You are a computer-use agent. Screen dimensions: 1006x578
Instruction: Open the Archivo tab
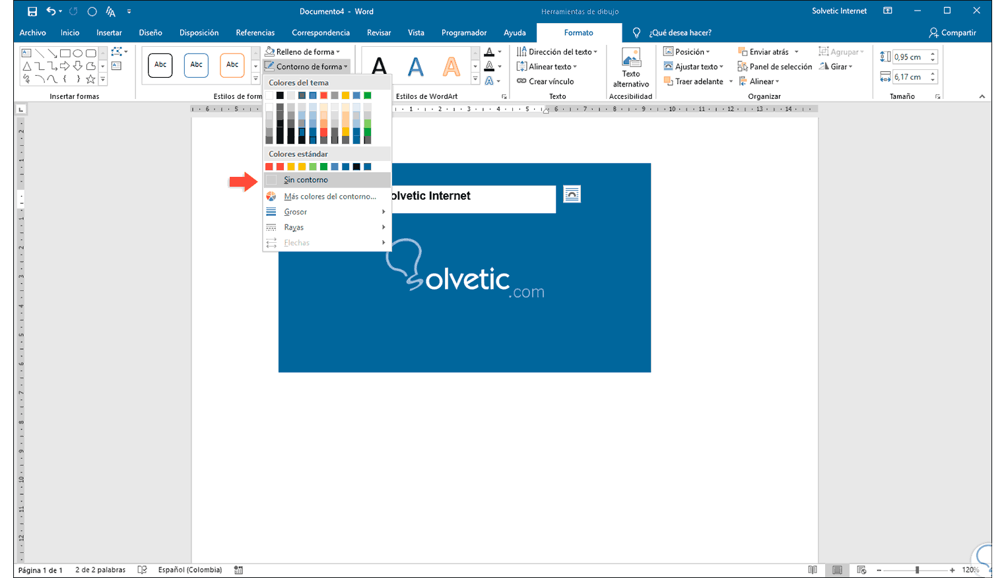tap(33, 32)
